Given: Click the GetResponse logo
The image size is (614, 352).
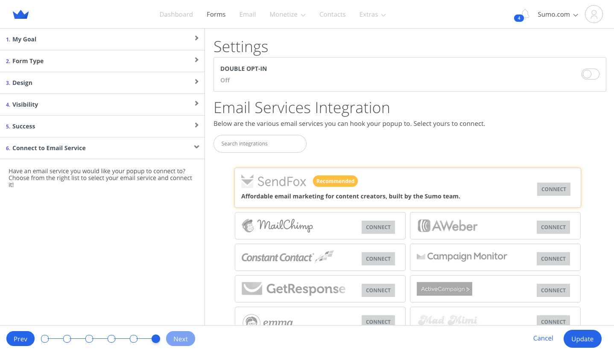Looking at the screenshot, I should coord(293,289).
